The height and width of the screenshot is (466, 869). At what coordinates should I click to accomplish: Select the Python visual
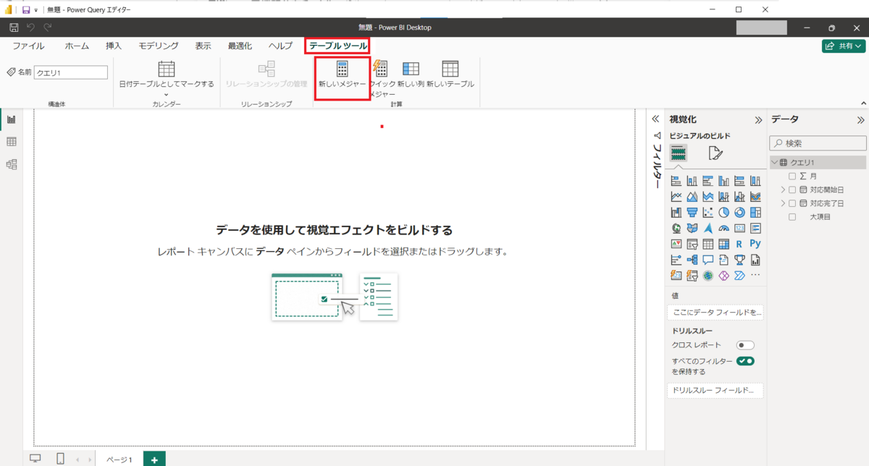(755, 244)
